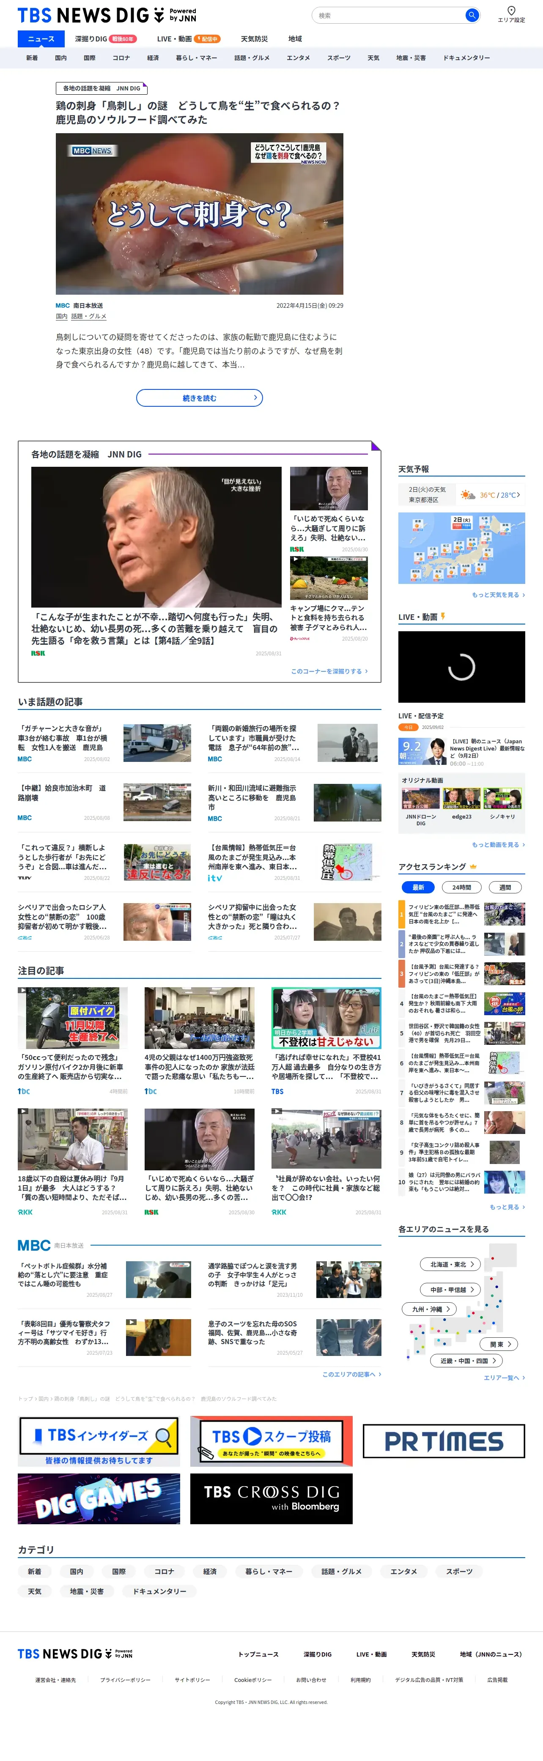This screenshot has height=1761, width=543.
Task: Open area settings via the location pin icon
Action: (x=511, y=10)
